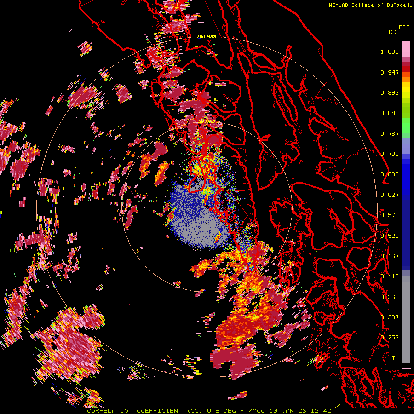
Task: Click the 0.680 scale value
Action: pos(390,174)
